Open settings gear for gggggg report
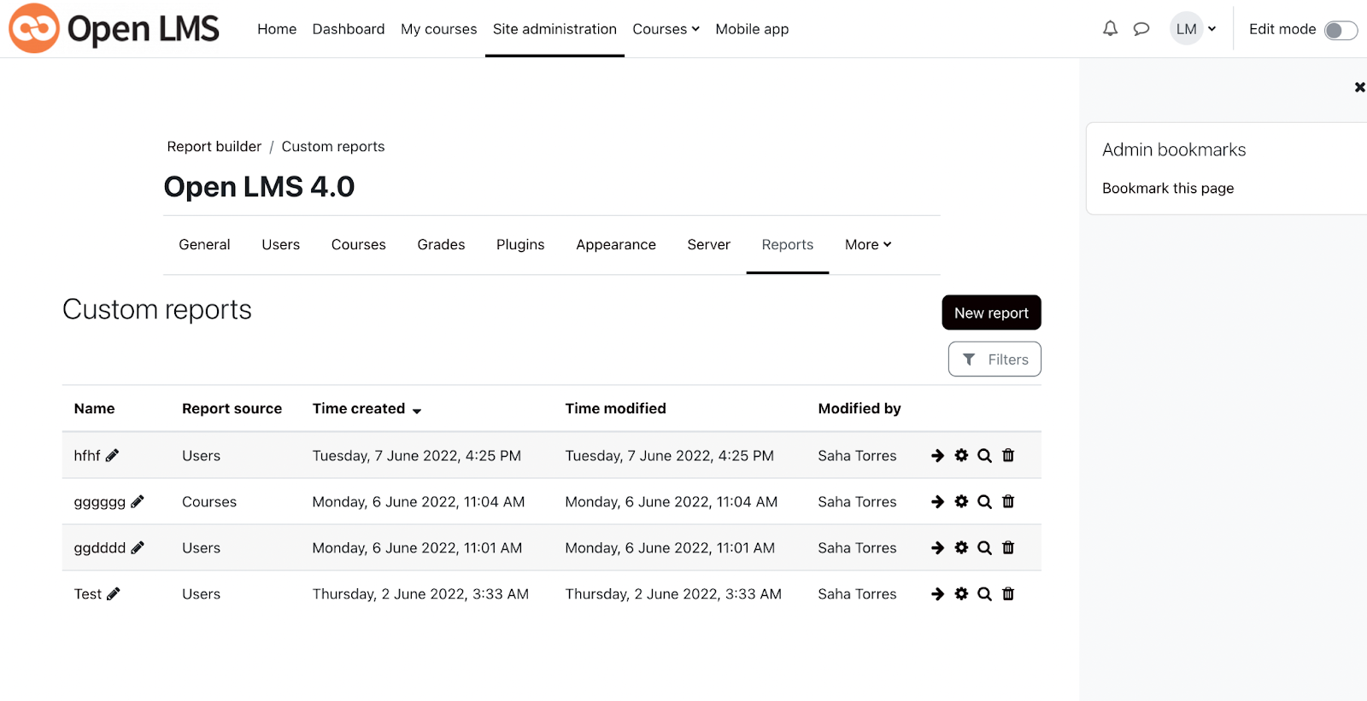 tap(961, 502)
